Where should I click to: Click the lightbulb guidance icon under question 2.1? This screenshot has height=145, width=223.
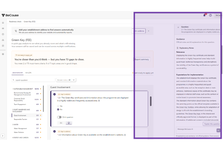(x=69, y=123)
